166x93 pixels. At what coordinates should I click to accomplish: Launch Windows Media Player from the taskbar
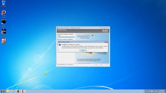click(13, 91)
